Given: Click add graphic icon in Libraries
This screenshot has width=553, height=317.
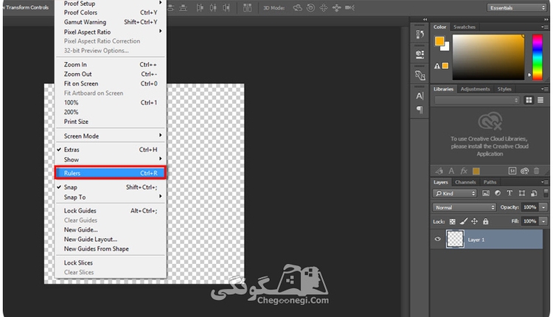Looking at the screenshot, I should (439, 171).
